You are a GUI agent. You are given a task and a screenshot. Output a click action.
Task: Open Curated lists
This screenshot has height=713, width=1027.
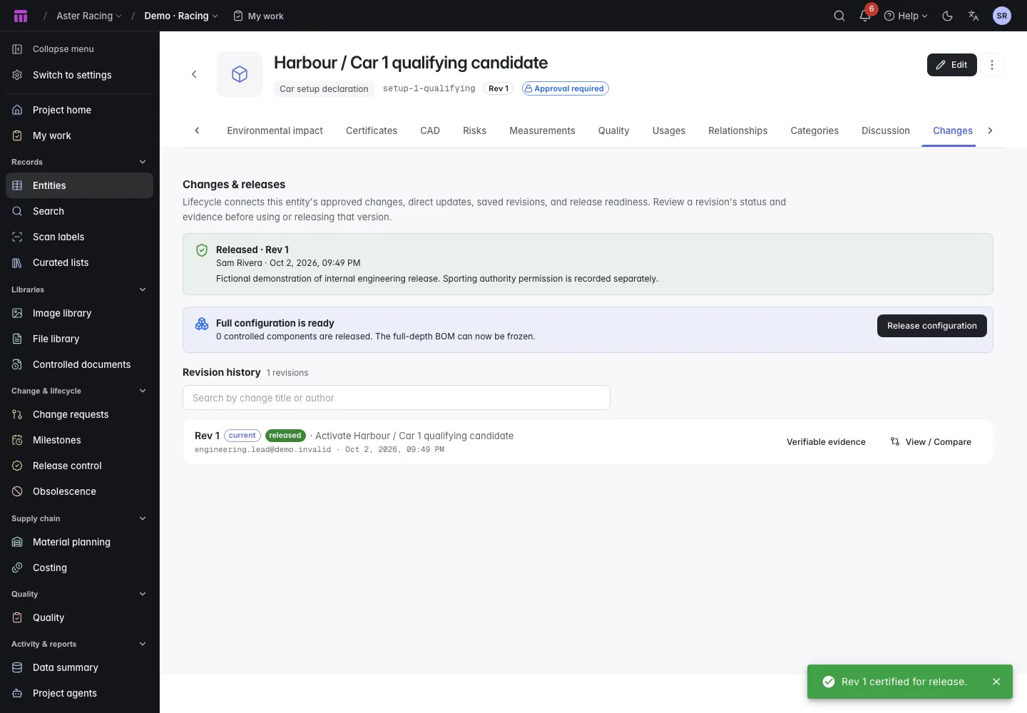[x=79, y=262]
